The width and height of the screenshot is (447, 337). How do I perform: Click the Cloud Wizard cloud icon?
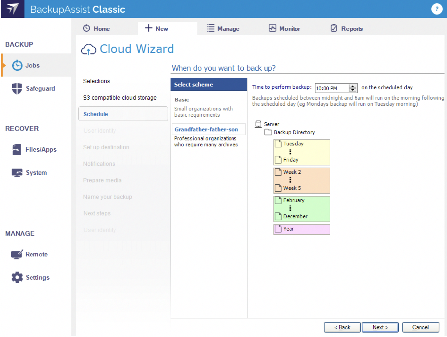[x=89, y=49]
